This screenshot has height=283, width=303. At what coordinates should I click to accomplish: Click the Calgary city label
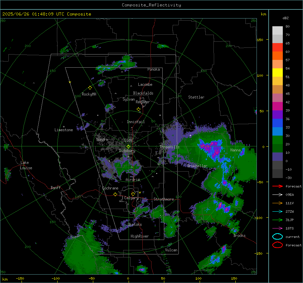point(131,198)
